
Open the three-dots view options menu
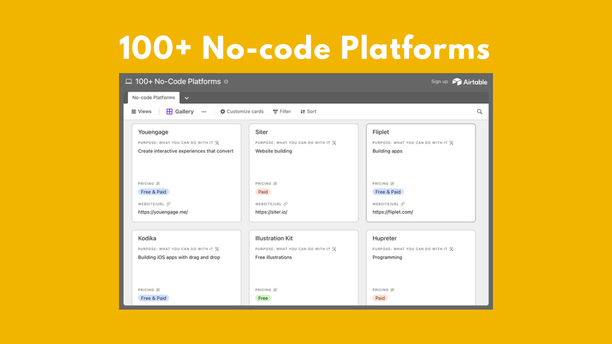pos(204,112)
